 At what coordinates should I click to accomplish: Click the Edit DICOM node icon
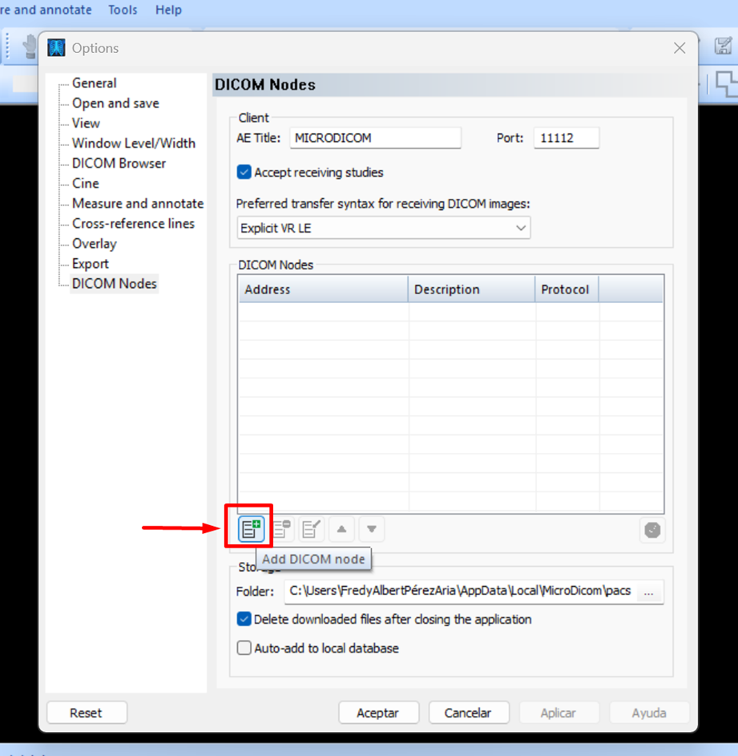point(311,529)
